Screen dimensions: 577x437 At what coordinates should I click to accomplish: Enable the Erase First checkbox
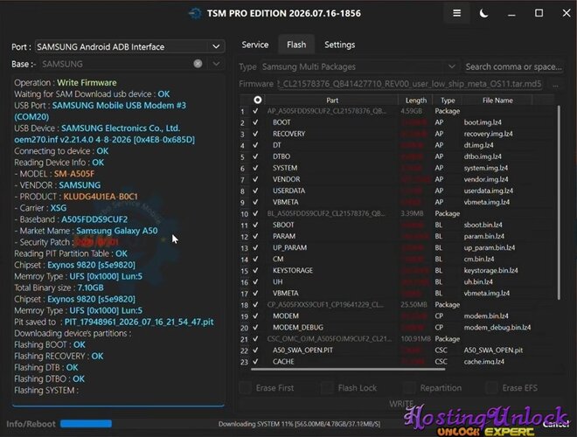(245, 388)
